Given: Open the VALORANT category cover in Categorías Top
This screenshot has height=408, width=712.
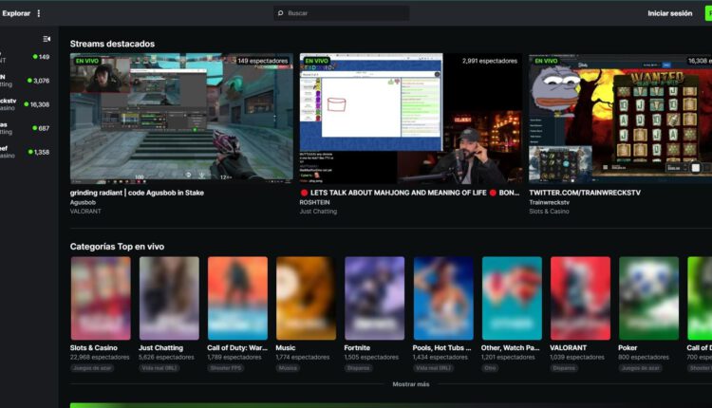Looking at the screenshot, I should coord(580,298).
